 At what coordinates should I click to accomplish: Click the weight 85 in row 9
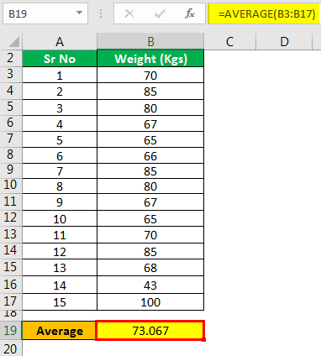tap(150, 171)
